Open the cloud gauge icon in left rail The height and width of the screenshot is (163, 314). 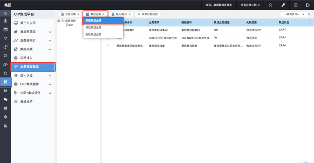(6, 64)
